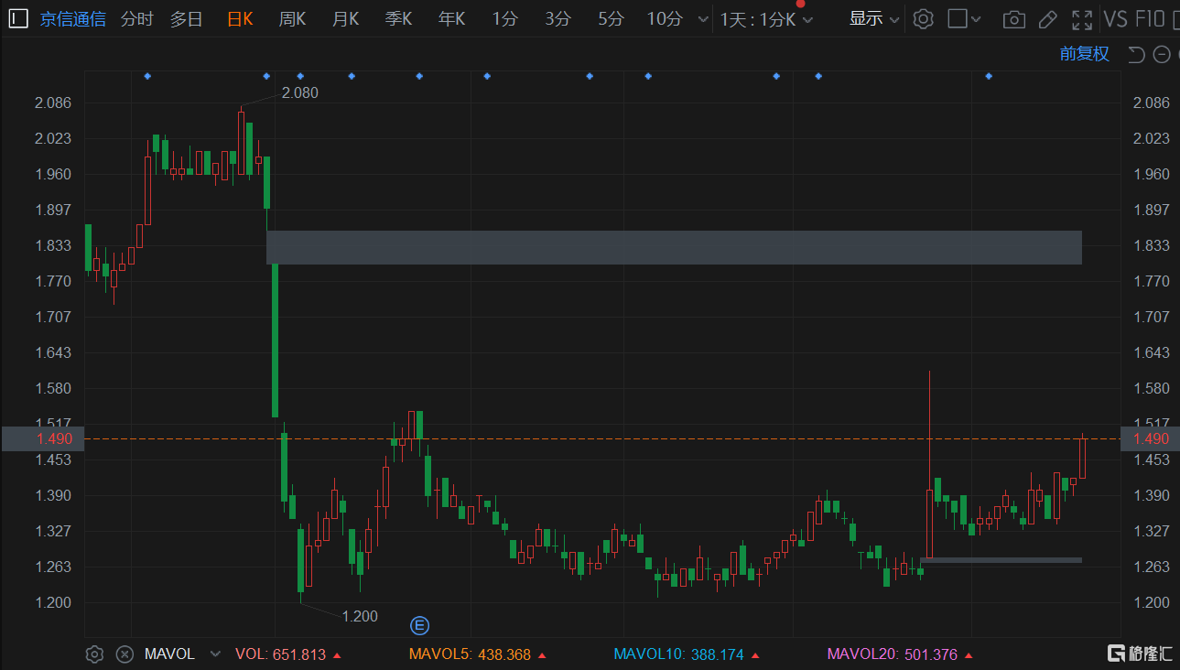Expand the MAVOL indicator dropdown

tap(215, 654)
